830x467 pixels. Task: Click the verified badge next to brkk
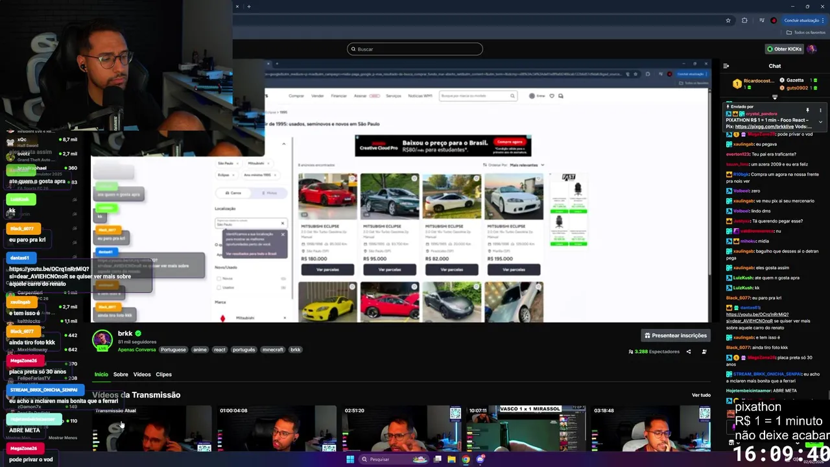click(x=138, y=333)
